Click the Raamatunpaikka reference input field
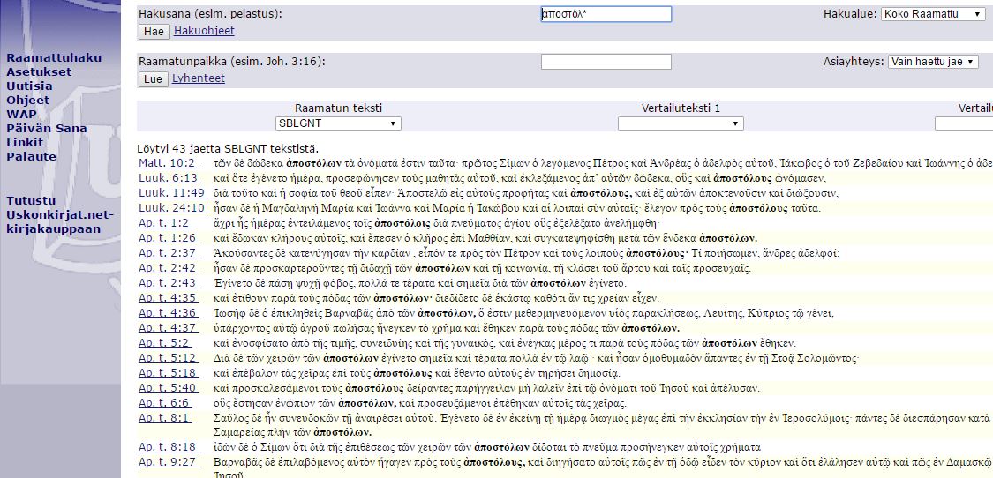The height and width of the screenshot is (478, 993). pyautogui.click(x=606, y=62)
